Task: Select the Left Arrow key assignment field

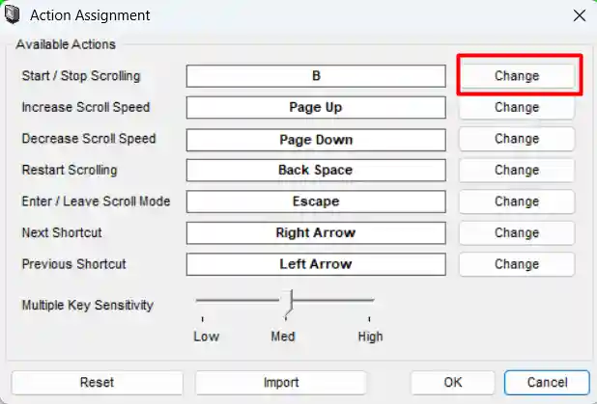Action: 316,264
